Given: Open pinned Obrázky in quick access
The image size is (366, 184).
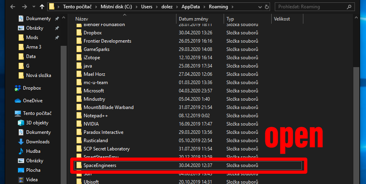Looking at the screenshot, I should point(34,28).
